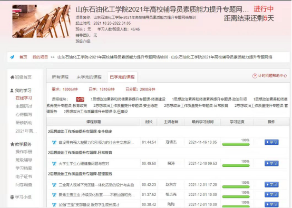Open 电子证书 in the sidebar
The width and height of the screenshot is (292, 208).
click(24, 176)
